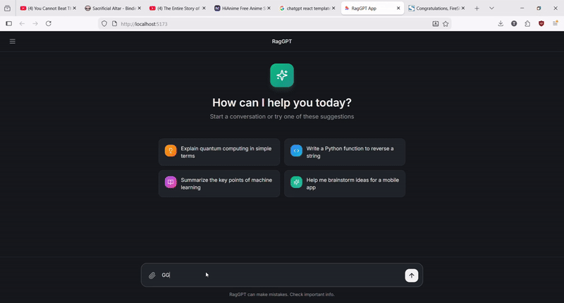Choose Write a Python function suggestion
Image resolution: width=564 pixels, height=303 pixels.
(345, 152)
